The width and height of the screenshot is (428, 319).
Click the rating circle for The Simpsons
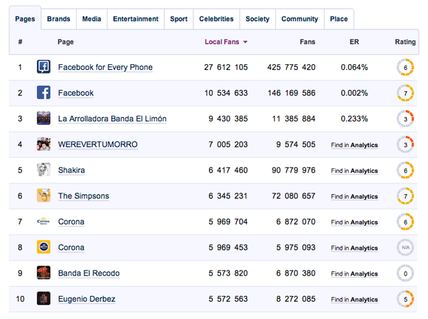(405, 196)
